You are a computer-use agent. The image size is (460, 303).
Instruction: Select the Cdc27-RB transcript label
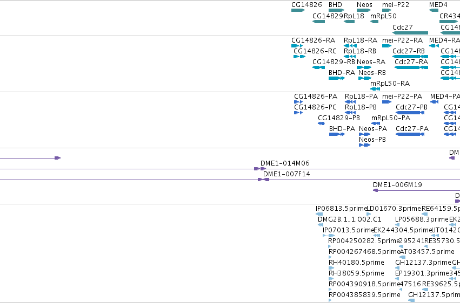point(408,51)
